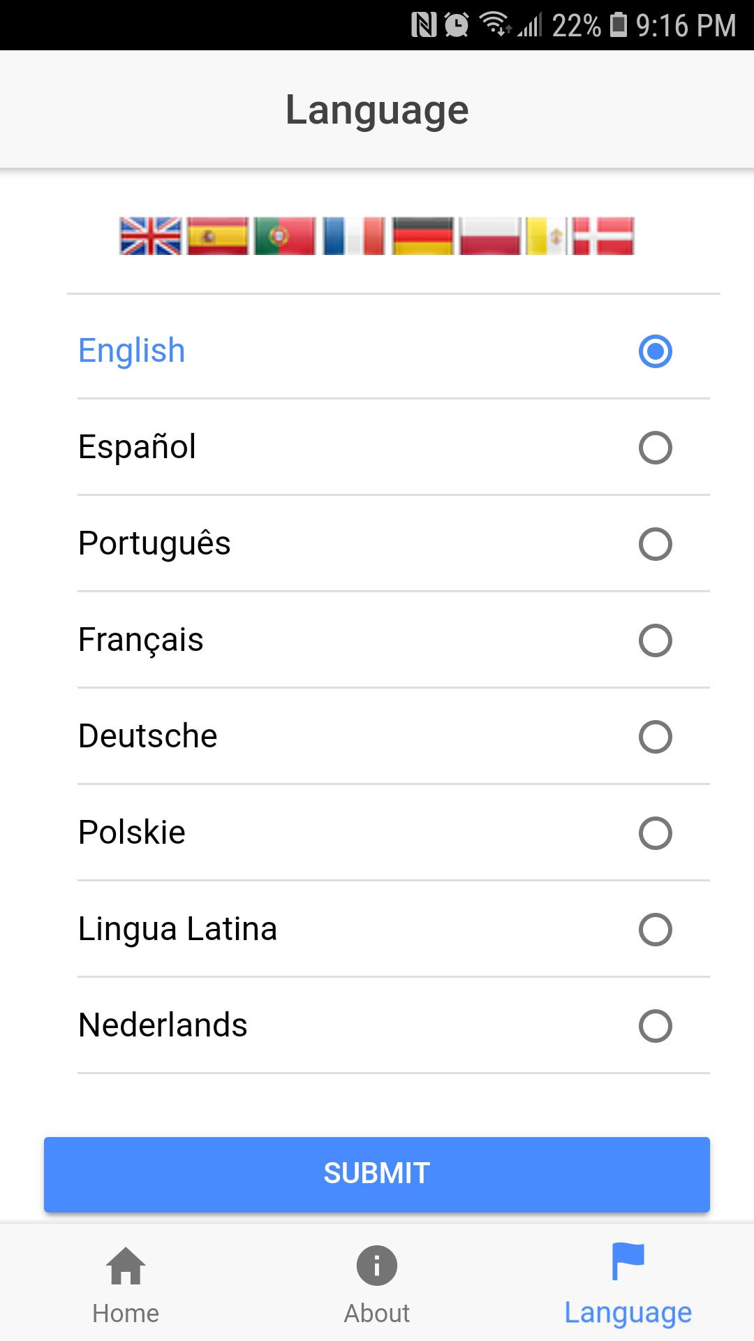This screenshot has width=754, height=1341.
Task: Tap the Portugal flag icon
Action: click(285, 236)
